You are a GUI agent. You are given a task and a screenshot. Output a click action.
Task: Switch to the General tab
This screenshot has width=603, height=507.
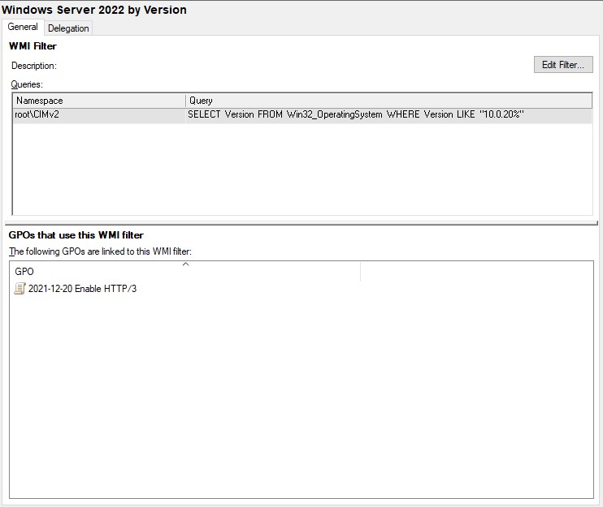tap(23, 27)
